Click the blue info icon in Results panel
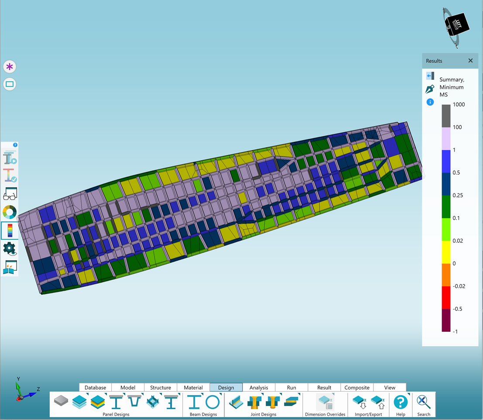Image resolution: width=483 pixels, height=420 pixels. (x=430, y=102)
